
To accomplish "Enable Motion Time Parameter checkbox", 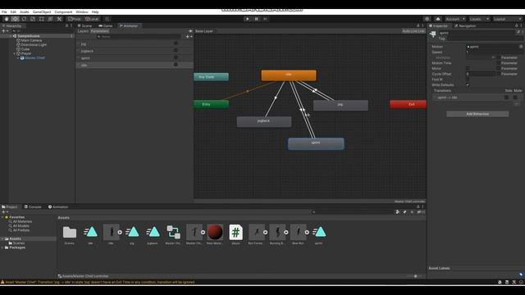I will pyautogui.click(x=498, y=63).
